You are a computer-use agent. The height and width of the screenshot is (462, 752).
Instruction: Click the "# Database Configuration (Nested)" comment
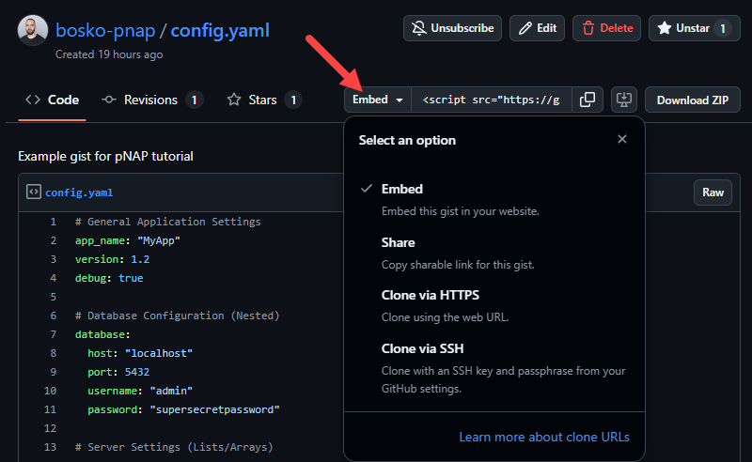177,316
